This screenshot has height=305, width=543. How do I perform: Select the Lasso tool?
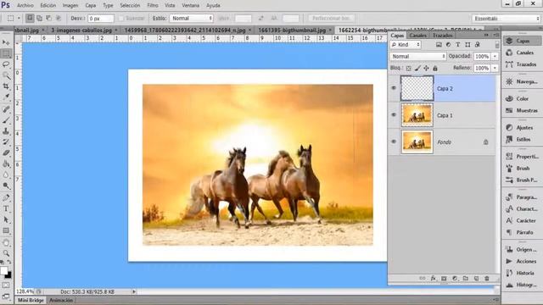click(6, 64)
